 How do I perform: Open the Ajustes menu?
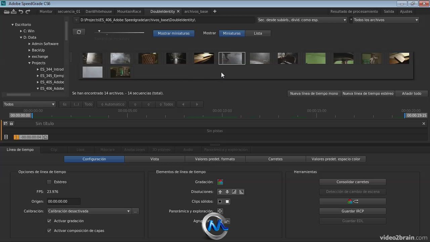[x=406, y=11]
